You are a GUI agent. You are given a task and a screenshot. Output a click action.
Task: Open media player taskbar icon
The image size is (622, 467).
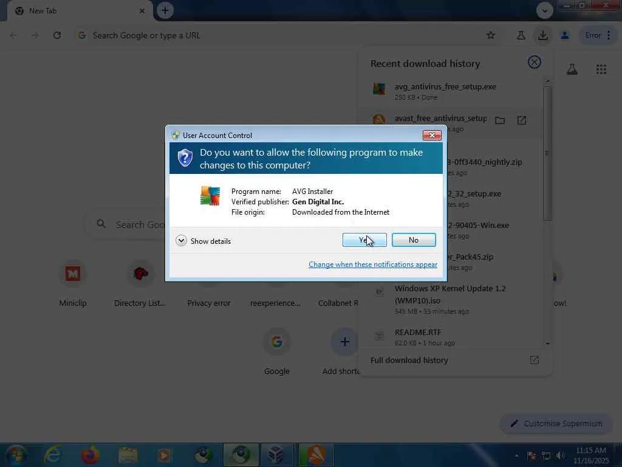coord(165,455)
